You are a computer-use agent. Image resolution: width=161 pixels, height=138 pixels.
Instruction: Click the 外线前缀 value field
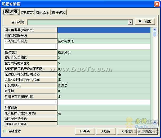click(104, 108)
